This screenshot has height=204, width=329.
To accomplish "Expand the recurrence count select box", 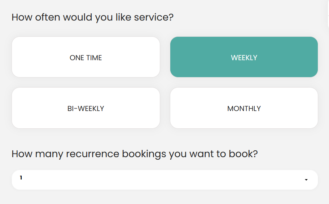I will click(165, 180).
